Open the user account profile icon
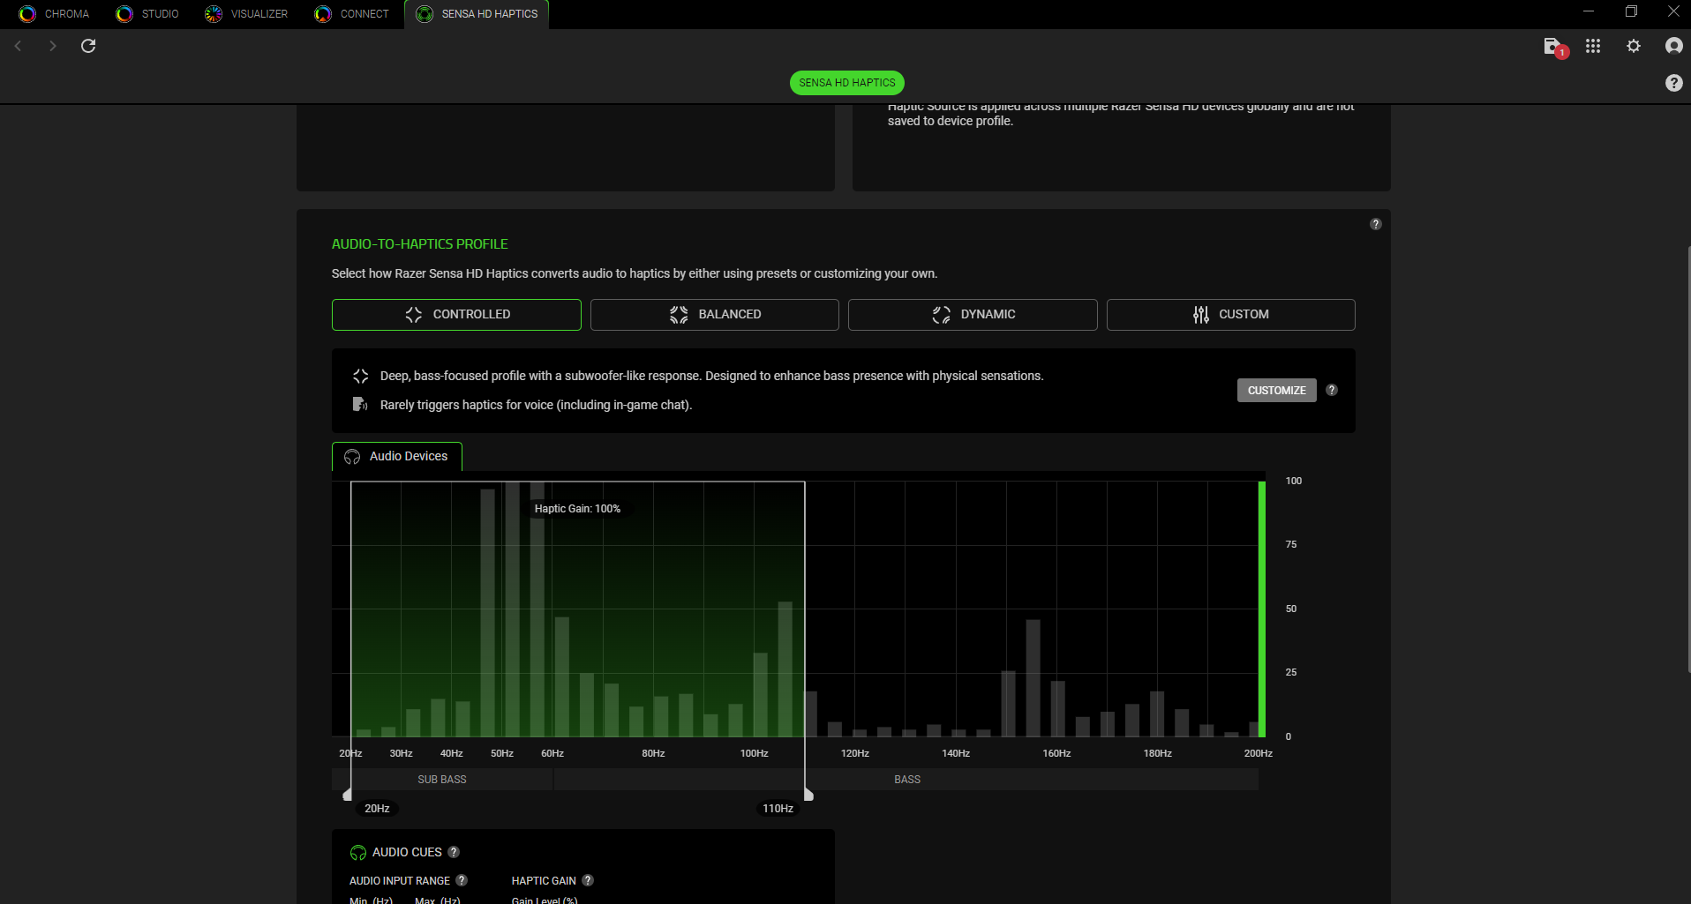The image size is (1691, 904). click(1673, 46)
